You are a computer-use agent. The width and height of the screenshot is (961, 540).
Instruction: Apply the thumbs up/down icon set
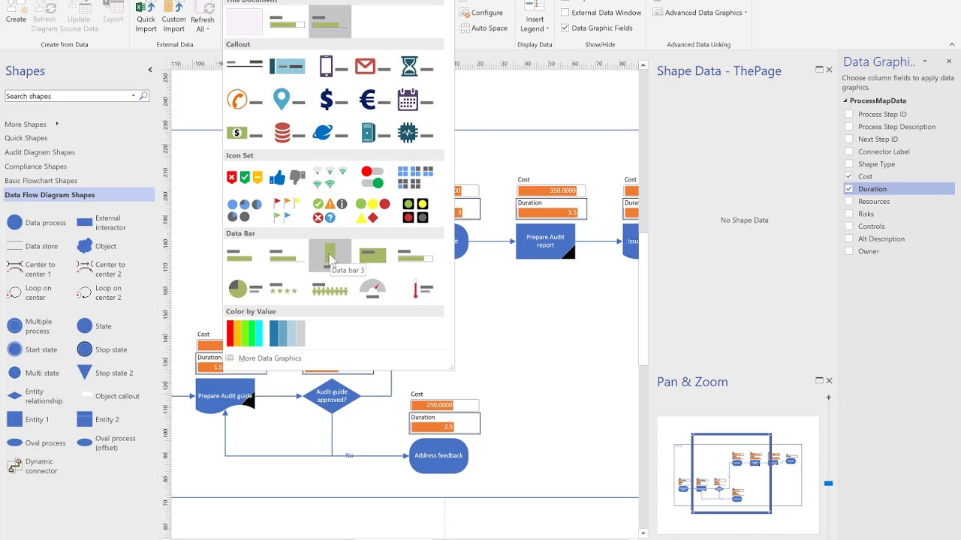[x=288, y=178]
